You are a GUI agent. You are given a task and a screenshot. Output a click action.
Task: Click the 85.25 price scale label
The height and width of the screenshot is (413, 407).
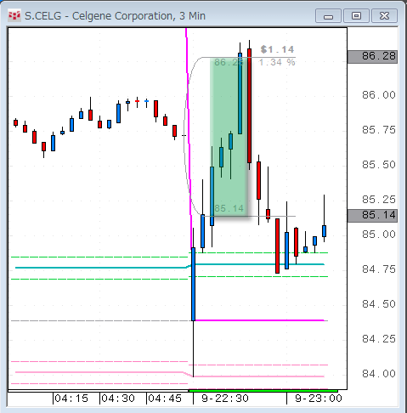tap(379, 200)
